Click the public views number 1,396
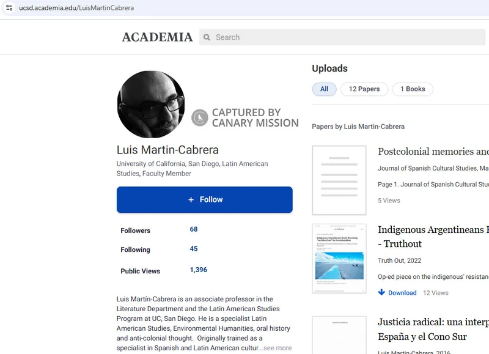This screenshot has height=354, width=489. click(198, 270)
